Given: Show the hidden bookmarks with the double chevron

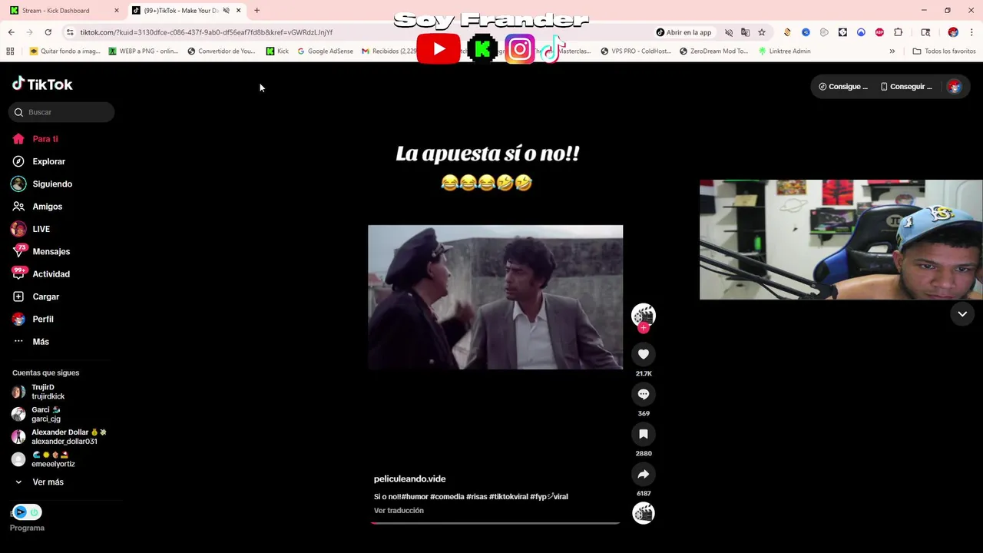Looking at the screenshot, I should [x=892, y=51].
